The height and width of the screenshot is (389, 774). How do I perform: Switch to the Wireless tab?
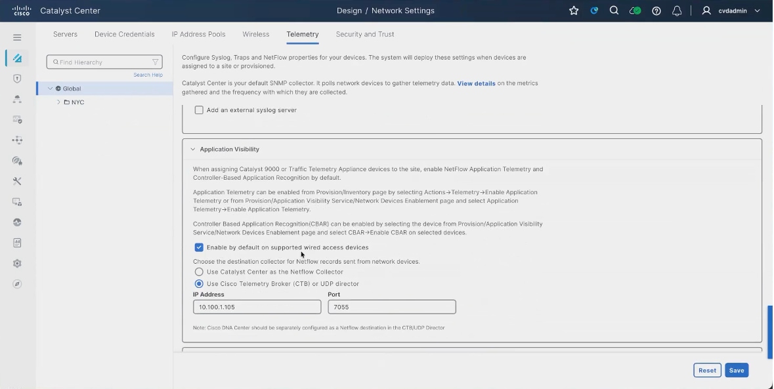255,34
